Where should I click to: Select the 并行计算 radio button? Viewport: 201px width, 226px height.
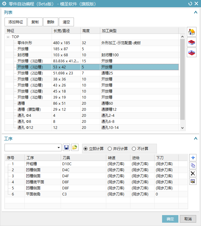click(110, 149)
